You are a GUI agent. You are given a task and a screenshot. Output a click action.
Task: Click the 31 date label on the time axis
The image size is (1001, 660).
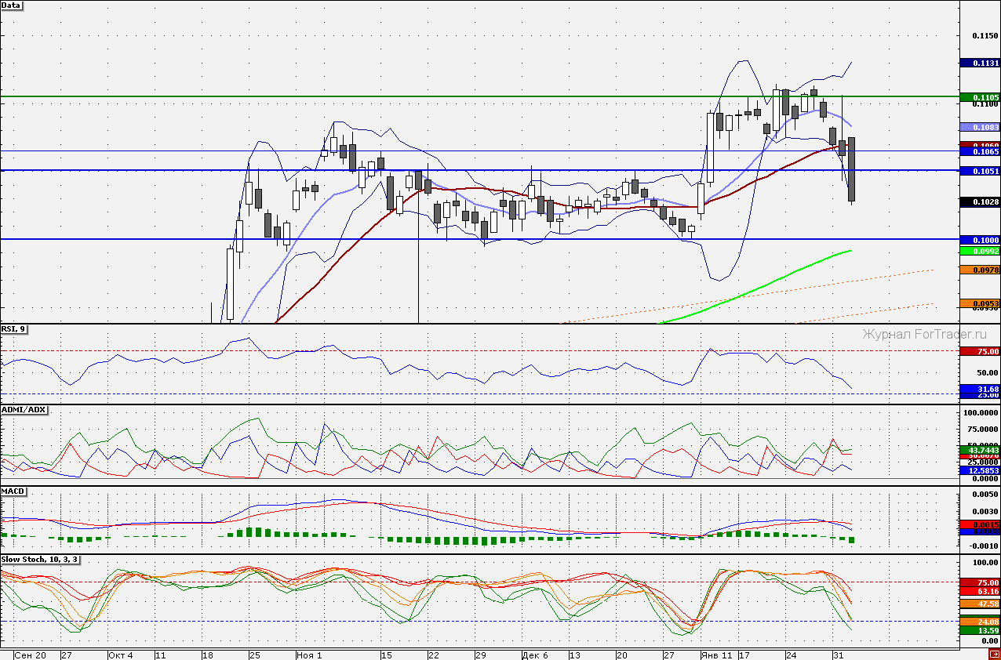click(x=838, y=655)
